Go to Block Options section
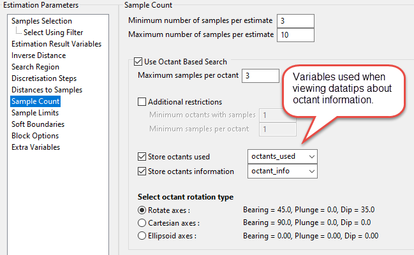 point(35,136)
